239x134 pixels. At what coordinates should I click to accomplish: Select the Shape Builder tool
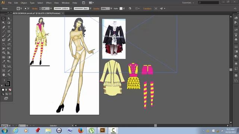[4, 53]
